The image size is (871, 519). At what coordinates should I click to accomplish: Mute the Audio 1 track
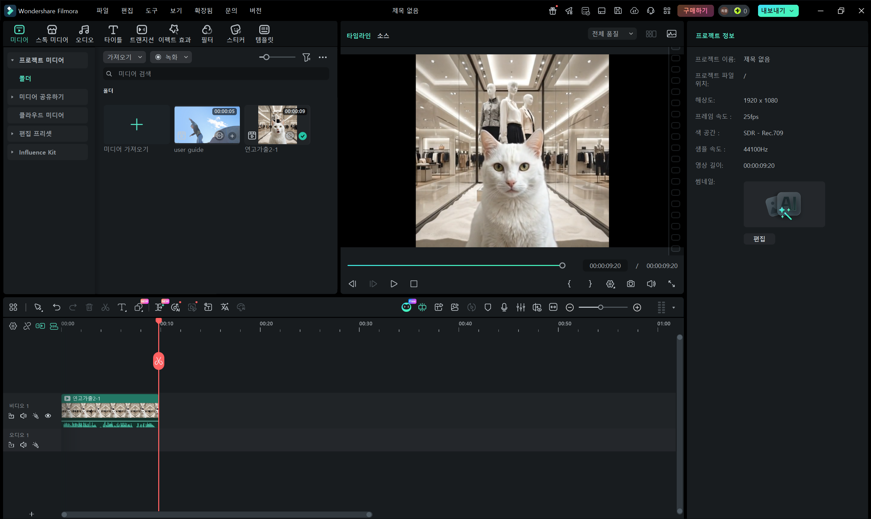(23, 445)
